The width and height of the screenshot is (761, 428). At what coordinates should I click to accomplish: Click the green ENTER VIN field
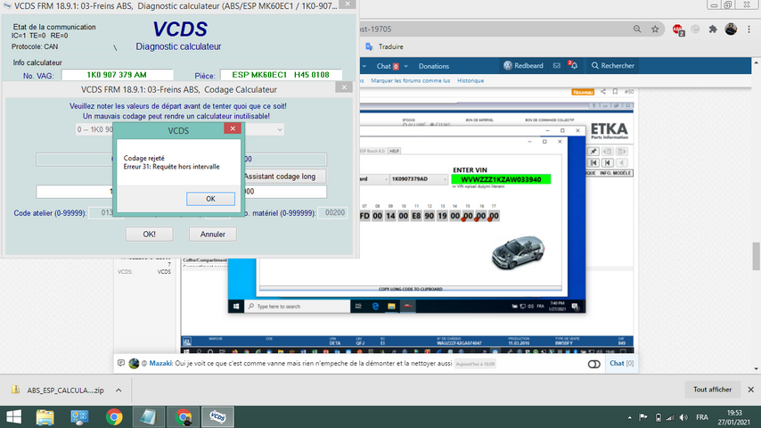[x=501, y=179]
